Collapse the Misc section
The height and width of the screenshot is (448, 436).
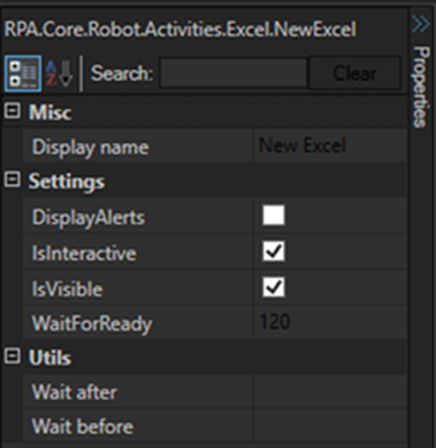point(12,111)
